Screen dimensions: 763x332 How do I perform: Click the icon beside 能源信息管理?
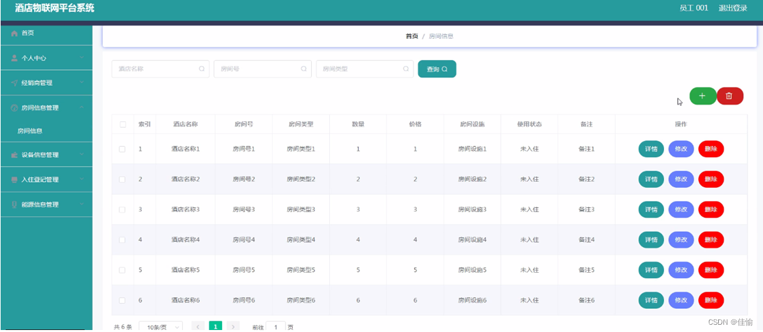coord(14,205)
